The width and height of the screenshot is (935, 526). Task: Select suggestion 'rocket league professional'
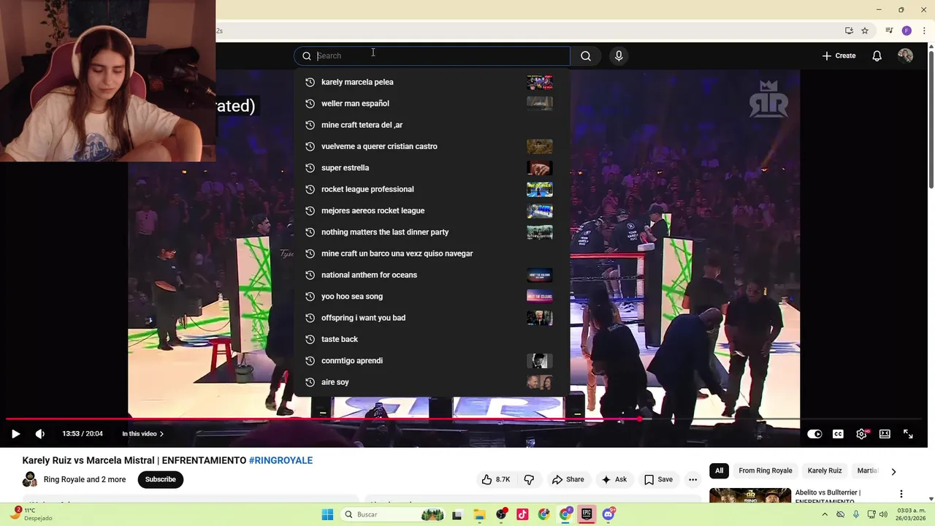[x=432, y=189]
